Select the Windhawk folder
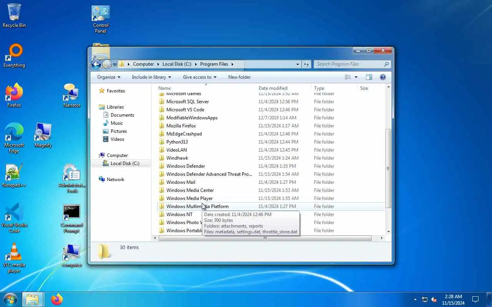The image size is (492, 307). pos(271,158)
